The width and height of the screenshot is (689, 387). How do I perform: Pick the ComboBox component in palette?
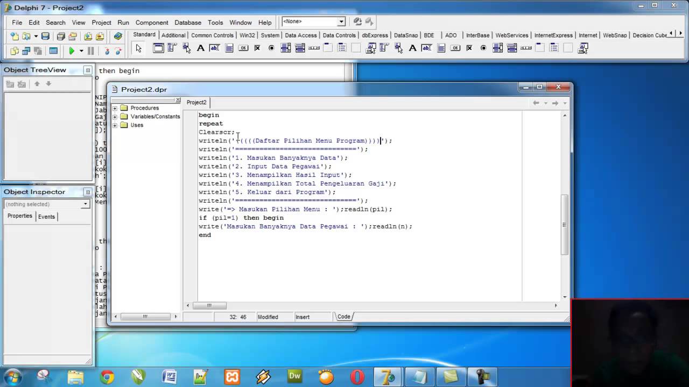tap(300, 48)
